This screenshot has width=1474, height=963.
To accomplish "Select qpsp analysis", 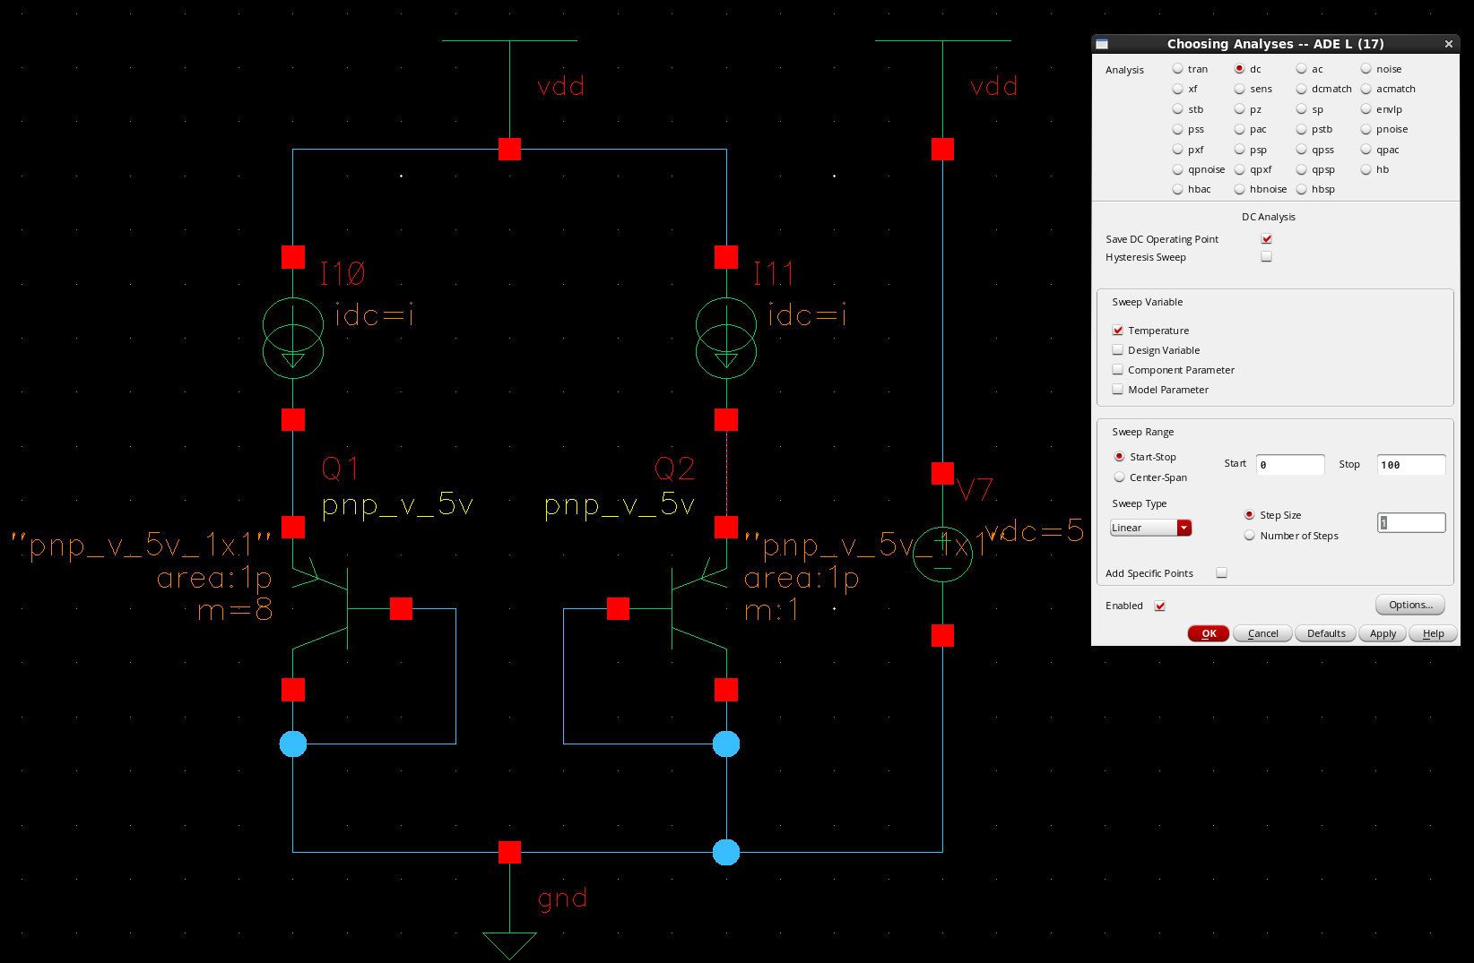I will click(1301, 169).
